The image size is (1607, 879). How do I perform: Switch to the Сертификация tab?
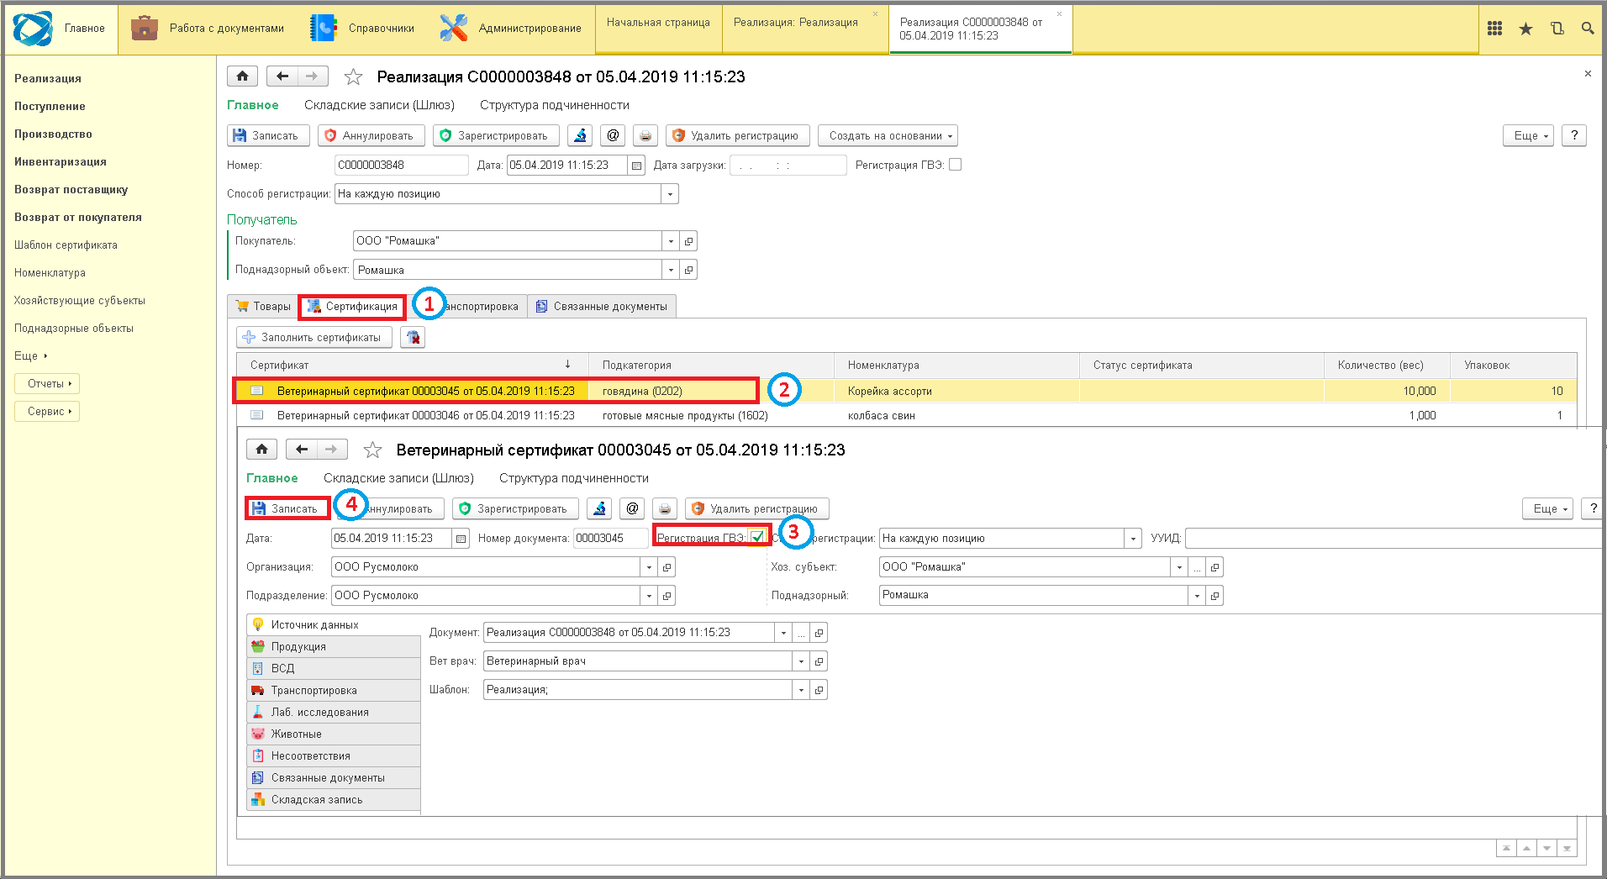353,307
